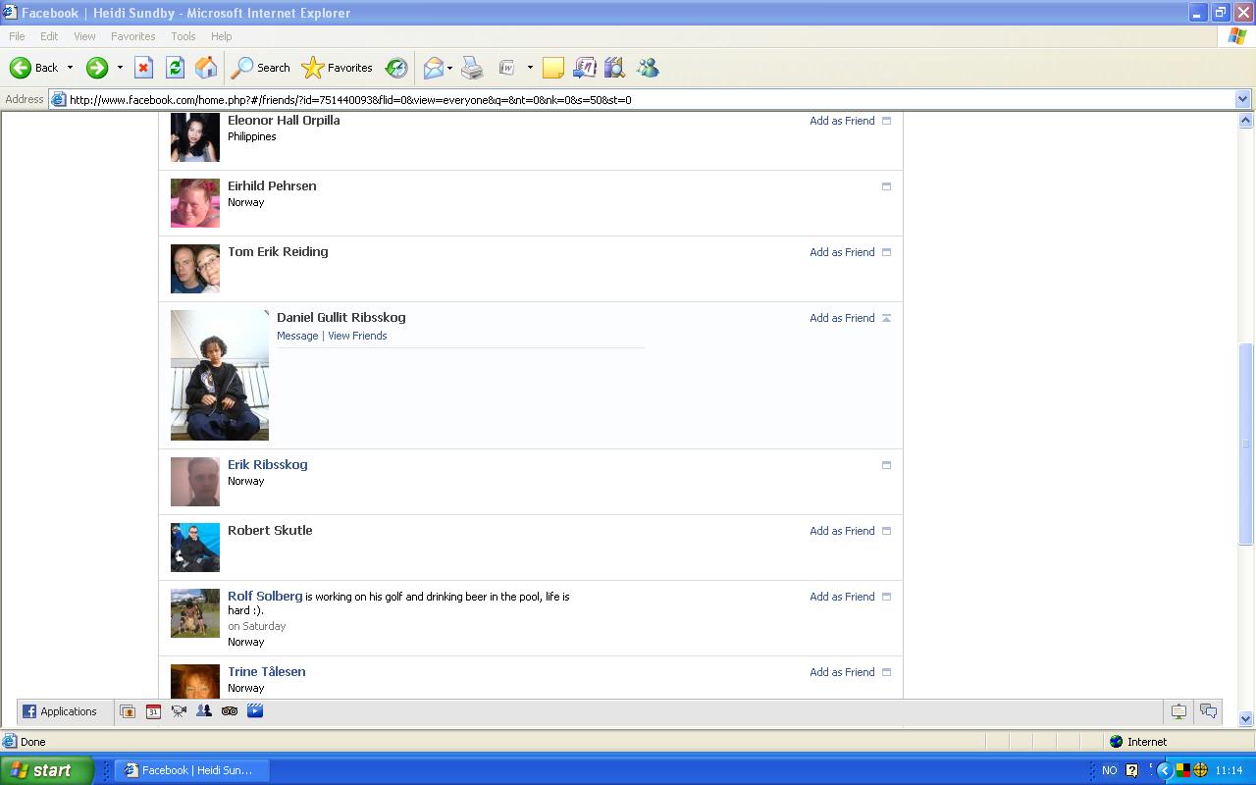1256x785 pixels.
Task: Click the four-colored squares tray icon
Action: coord(1183,770)
